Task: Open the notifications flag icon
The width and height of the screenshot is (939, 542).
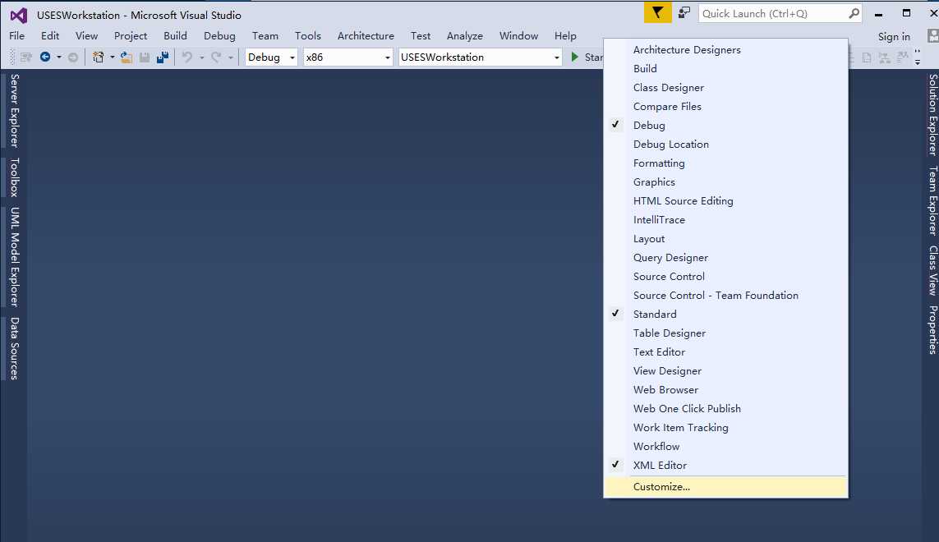Action: 657,12
